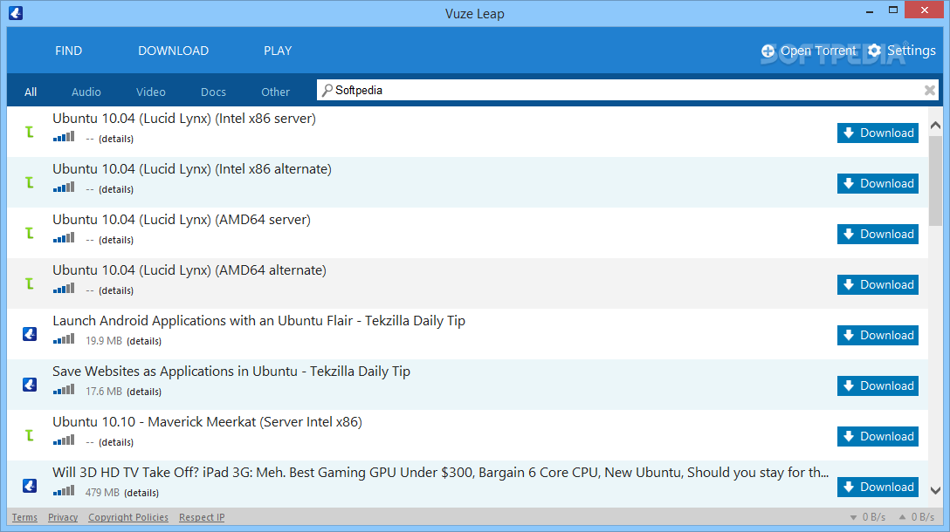Click the Ubuntu AMD64 alternate torrent icon
Screen dimensions: 950x532
[29, 283]
